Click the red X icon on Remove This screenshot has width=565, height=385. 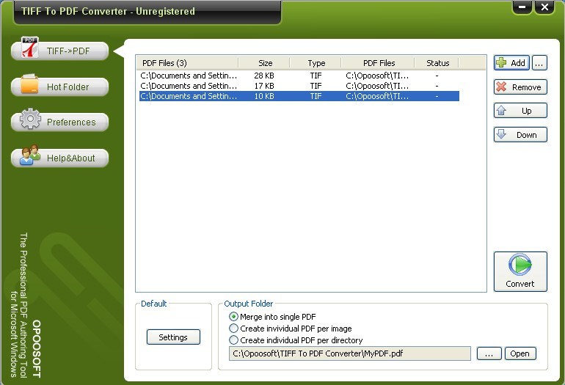click(x=501, y=87)
